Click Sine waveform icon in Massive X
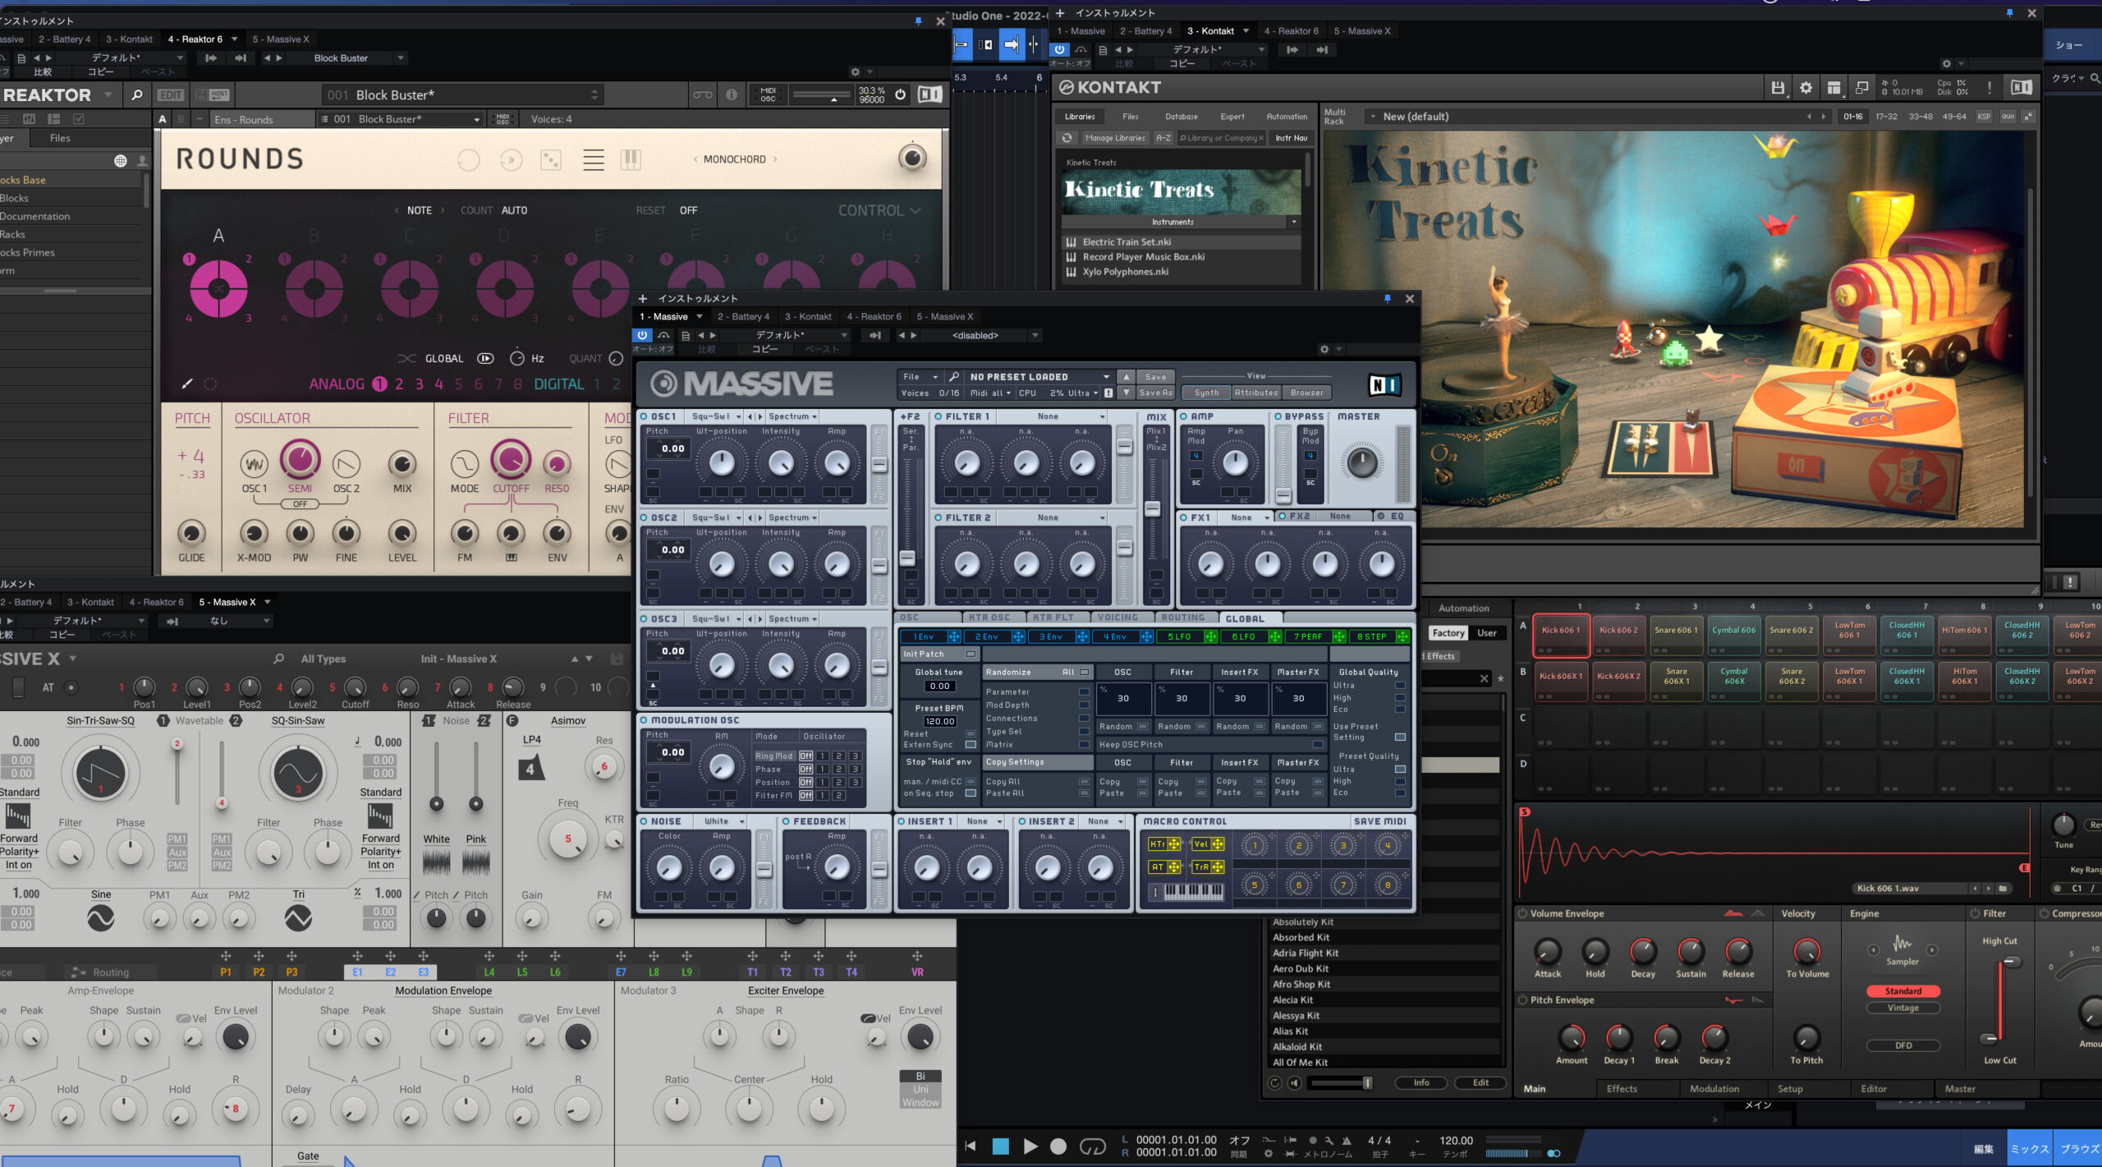The width and height of the screenshot is (2102, 1167). point(100,918)
